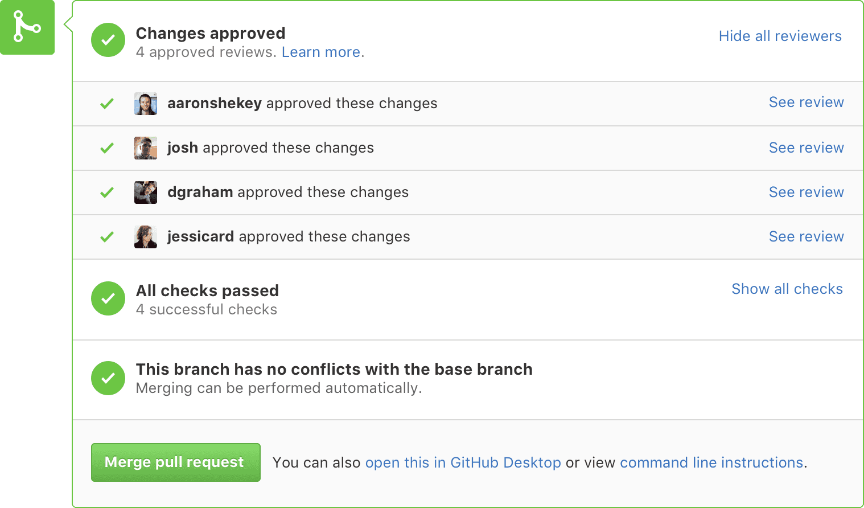The width and height of the screenshot is (864, 508).
Task: Click Merge pull request
Action: coord(175,462)
